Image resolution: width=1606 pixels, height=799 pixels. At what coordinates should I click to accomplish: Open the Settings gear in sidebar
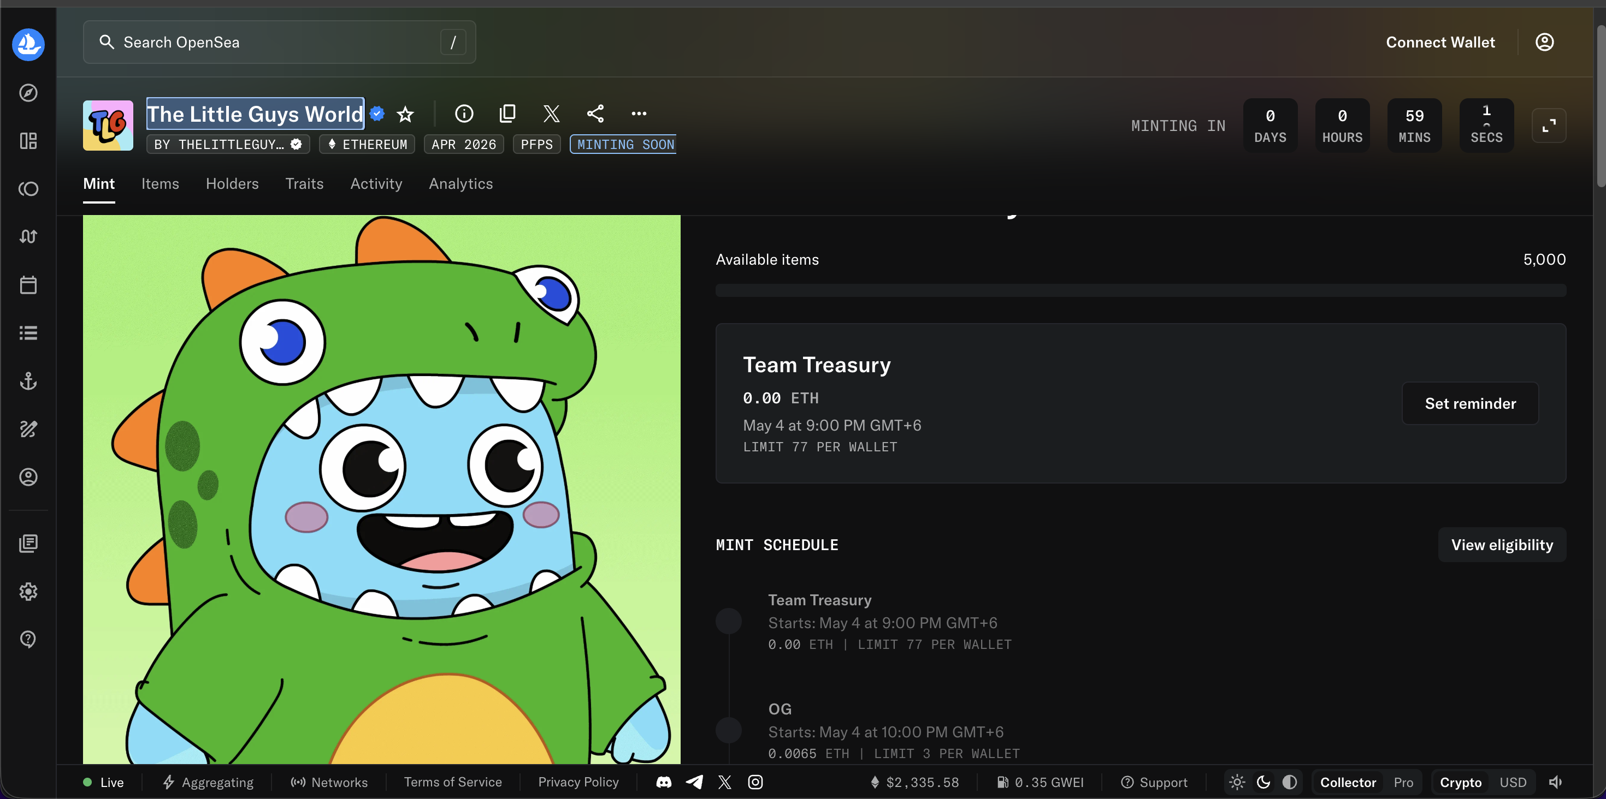point(28,591)
